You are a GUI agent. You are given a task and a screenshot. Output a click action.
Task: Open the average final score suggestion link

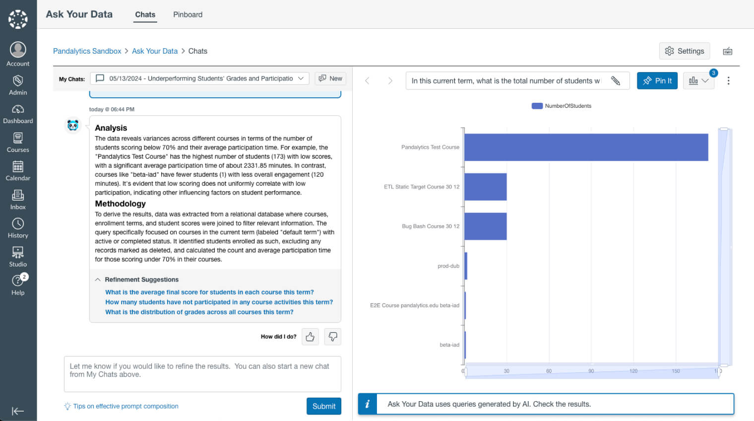(209, 292)
